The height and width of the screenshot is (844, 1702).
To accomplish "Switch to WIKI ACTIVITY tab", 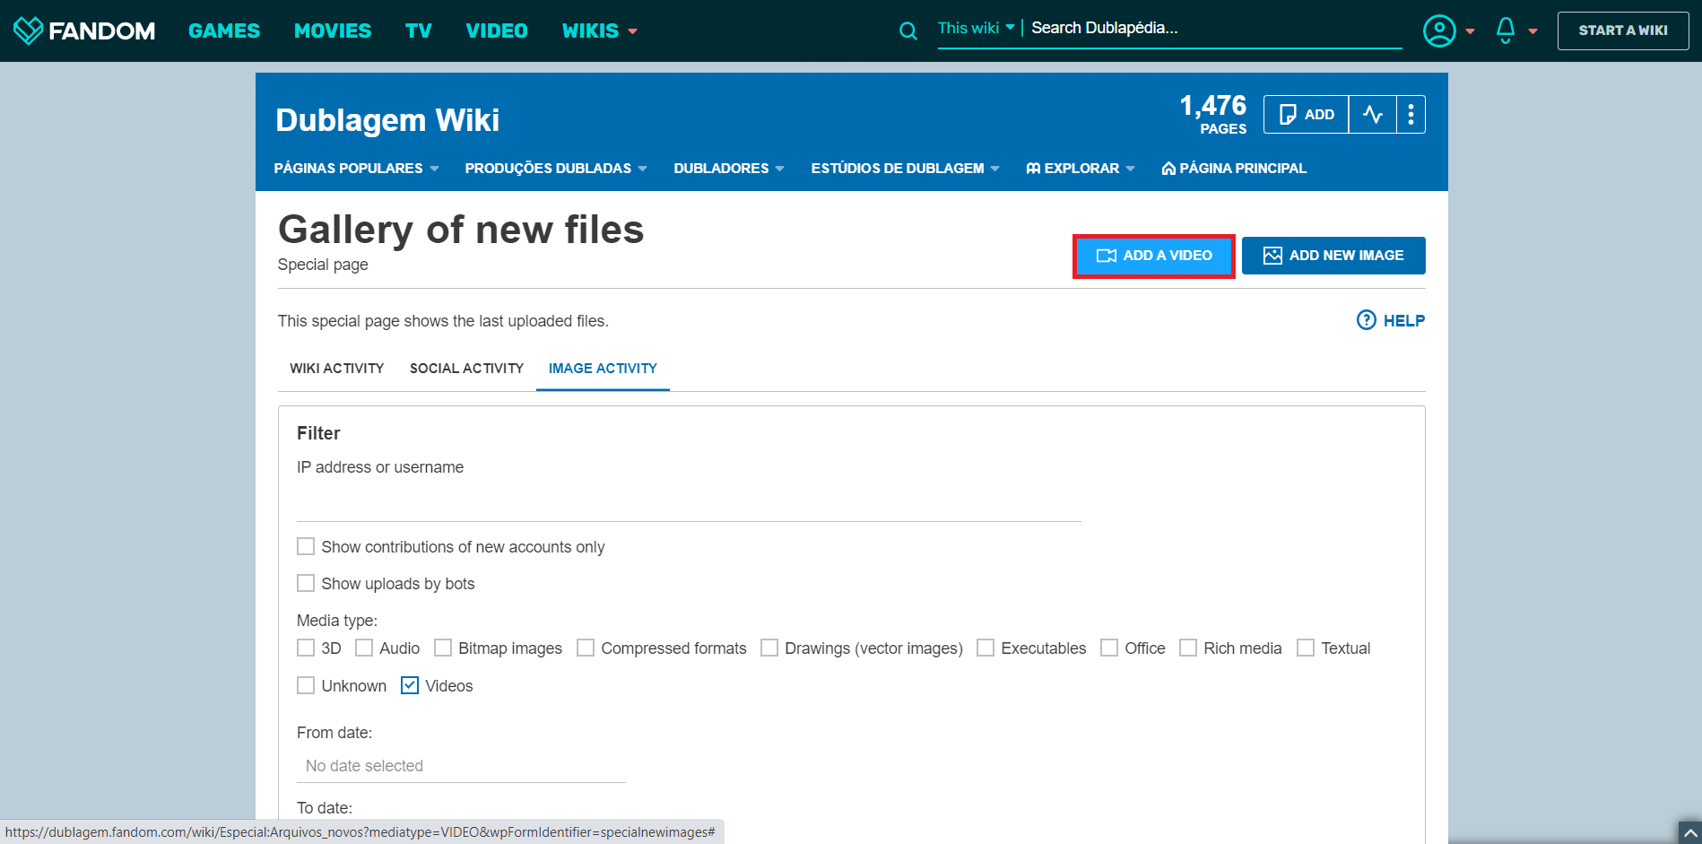I will coord(337,369).
